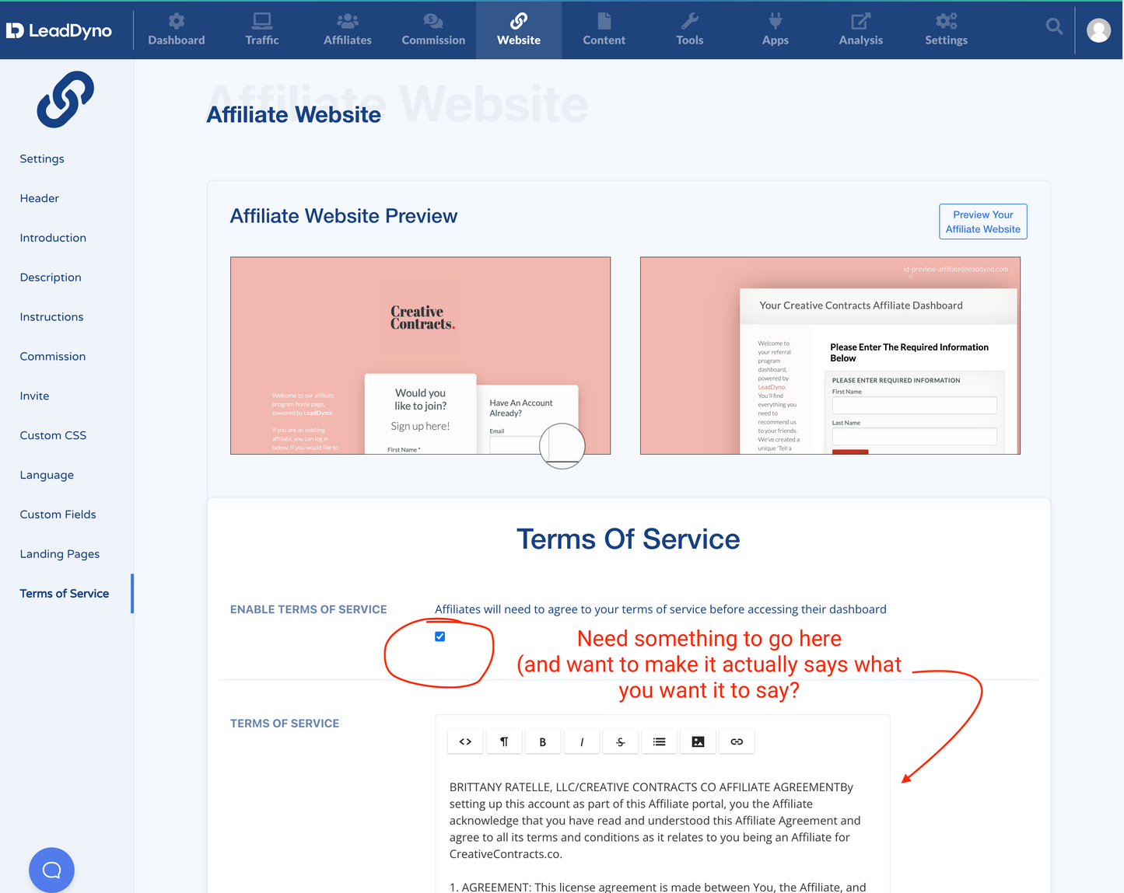Image resolution: width=1124 pixels, height=893 pixels.
Task: Click the 'Affiliate Website Preview' heading
Action: 344,216
